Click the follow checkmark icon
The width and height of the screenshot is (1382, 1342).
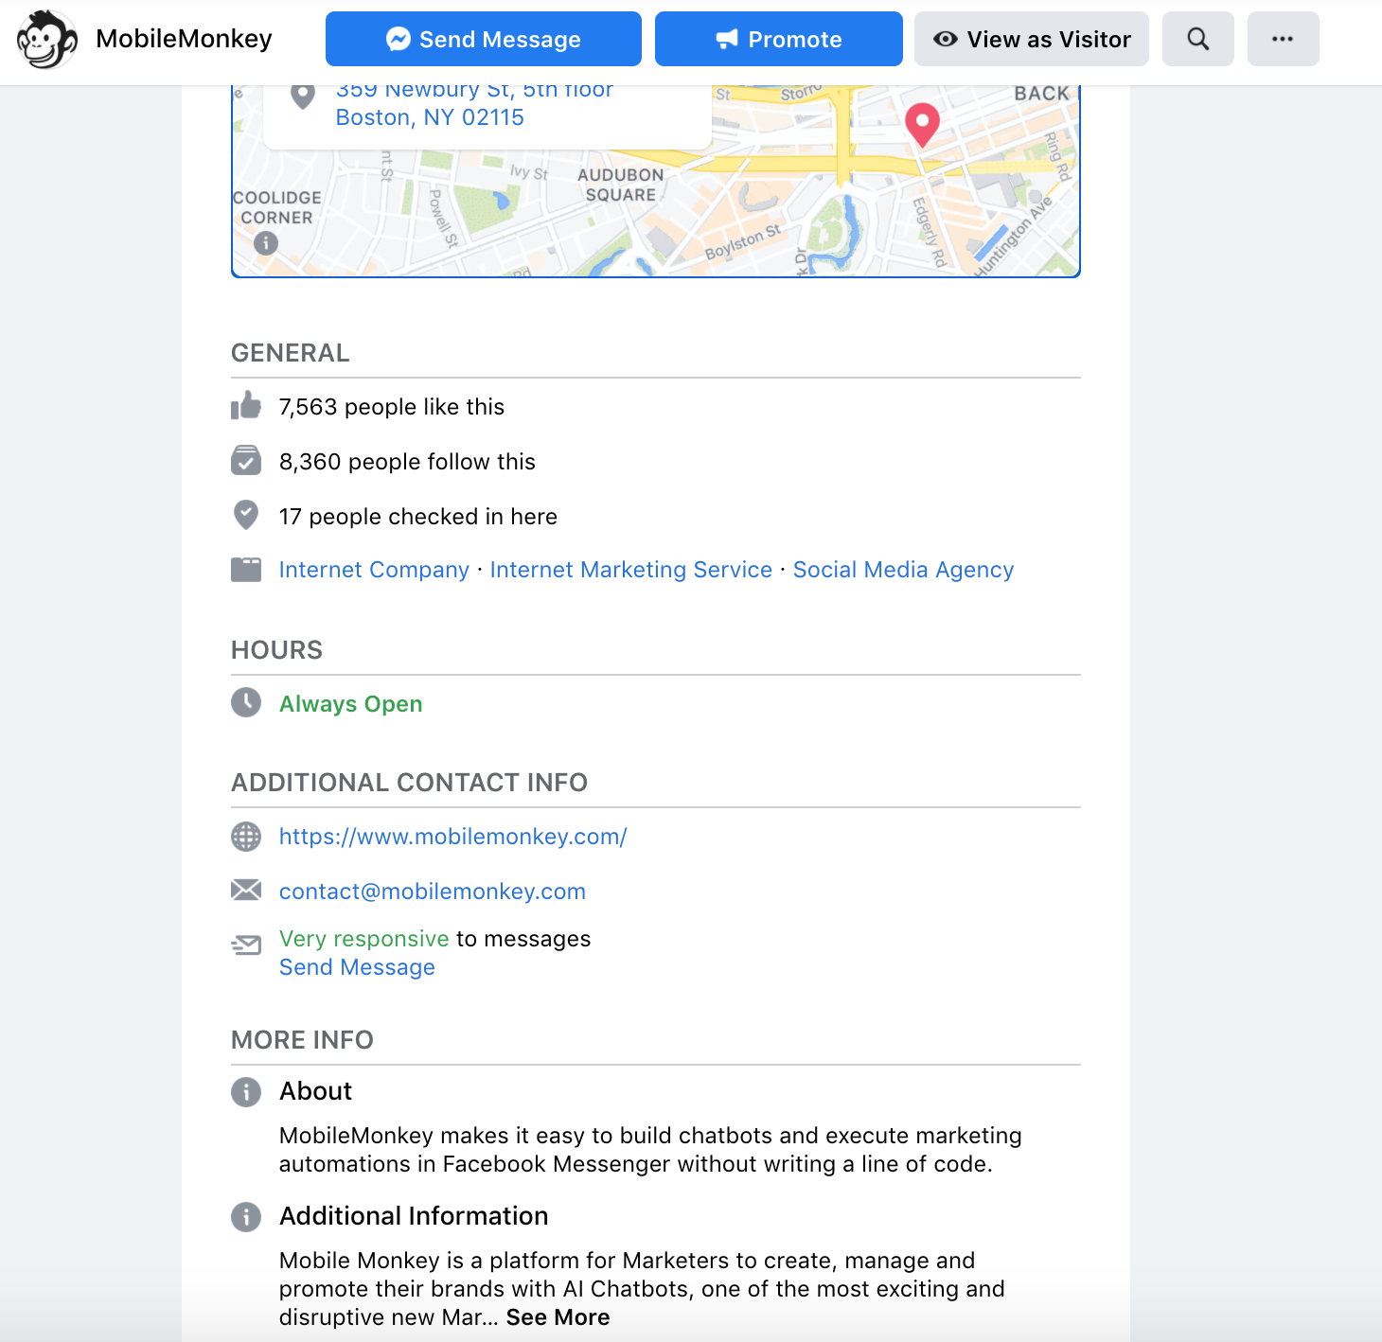point(246,461)
